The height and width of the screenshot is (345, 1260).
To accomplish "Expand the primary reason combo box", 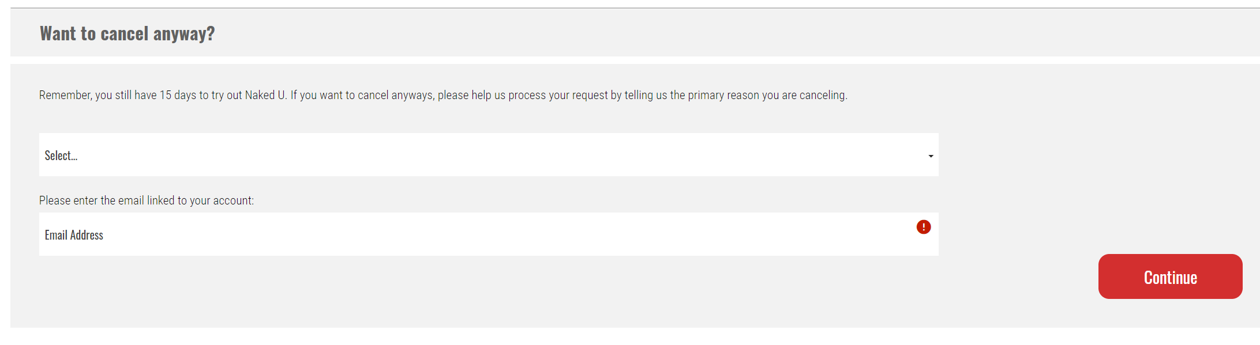I will tap(488, 155).
